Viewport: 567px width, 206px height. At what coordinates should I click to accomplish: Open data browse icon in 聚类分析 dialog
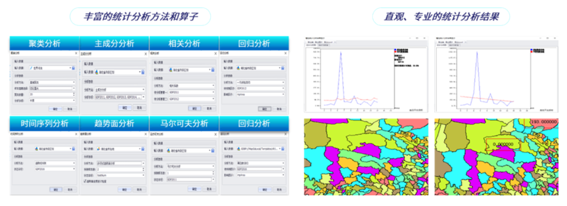pyautogui.click(x=73, y=68)
